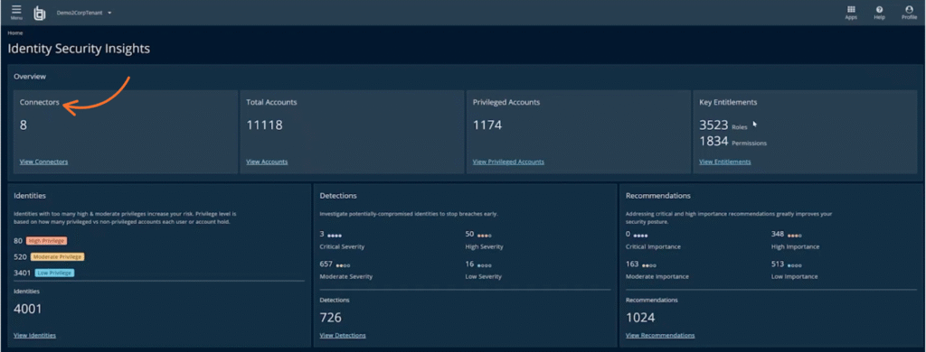The width and height of the screenshot is (926, 352).
Task: Click the Critical Importance label
Action: (x=653, y=246)
